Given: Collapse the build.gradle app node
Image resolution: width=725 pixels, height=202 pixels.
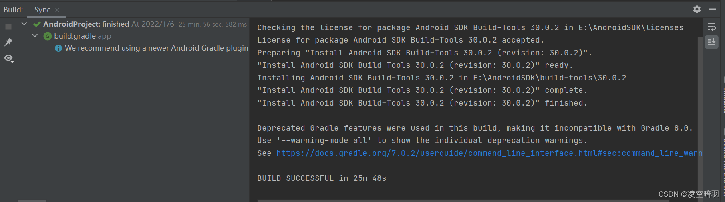Looking at the screenshot, I should 35,36.
